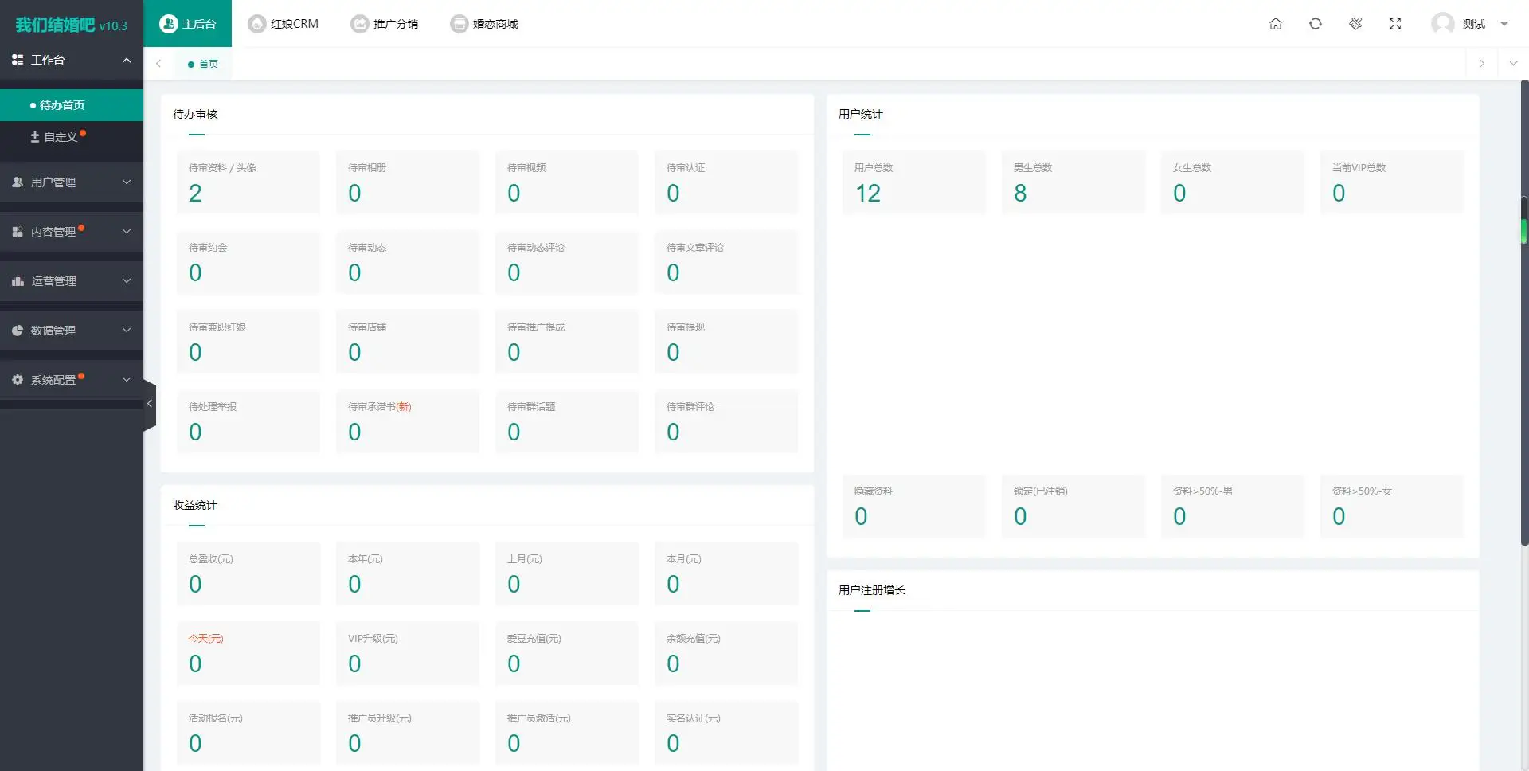The height and width of the screenshot is (771, 1529).
Task: Select 自定义 in sidebar
Action: pyautogui.click(x=60, y=137)
